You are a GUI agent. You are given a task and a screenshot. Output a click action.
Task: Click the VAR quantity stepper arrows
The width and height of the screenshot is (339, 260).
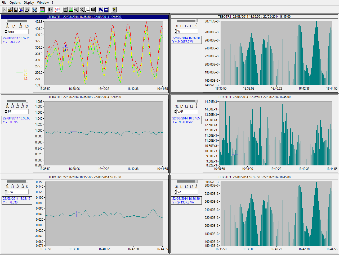pyautogui.click(x=175, y=112)
